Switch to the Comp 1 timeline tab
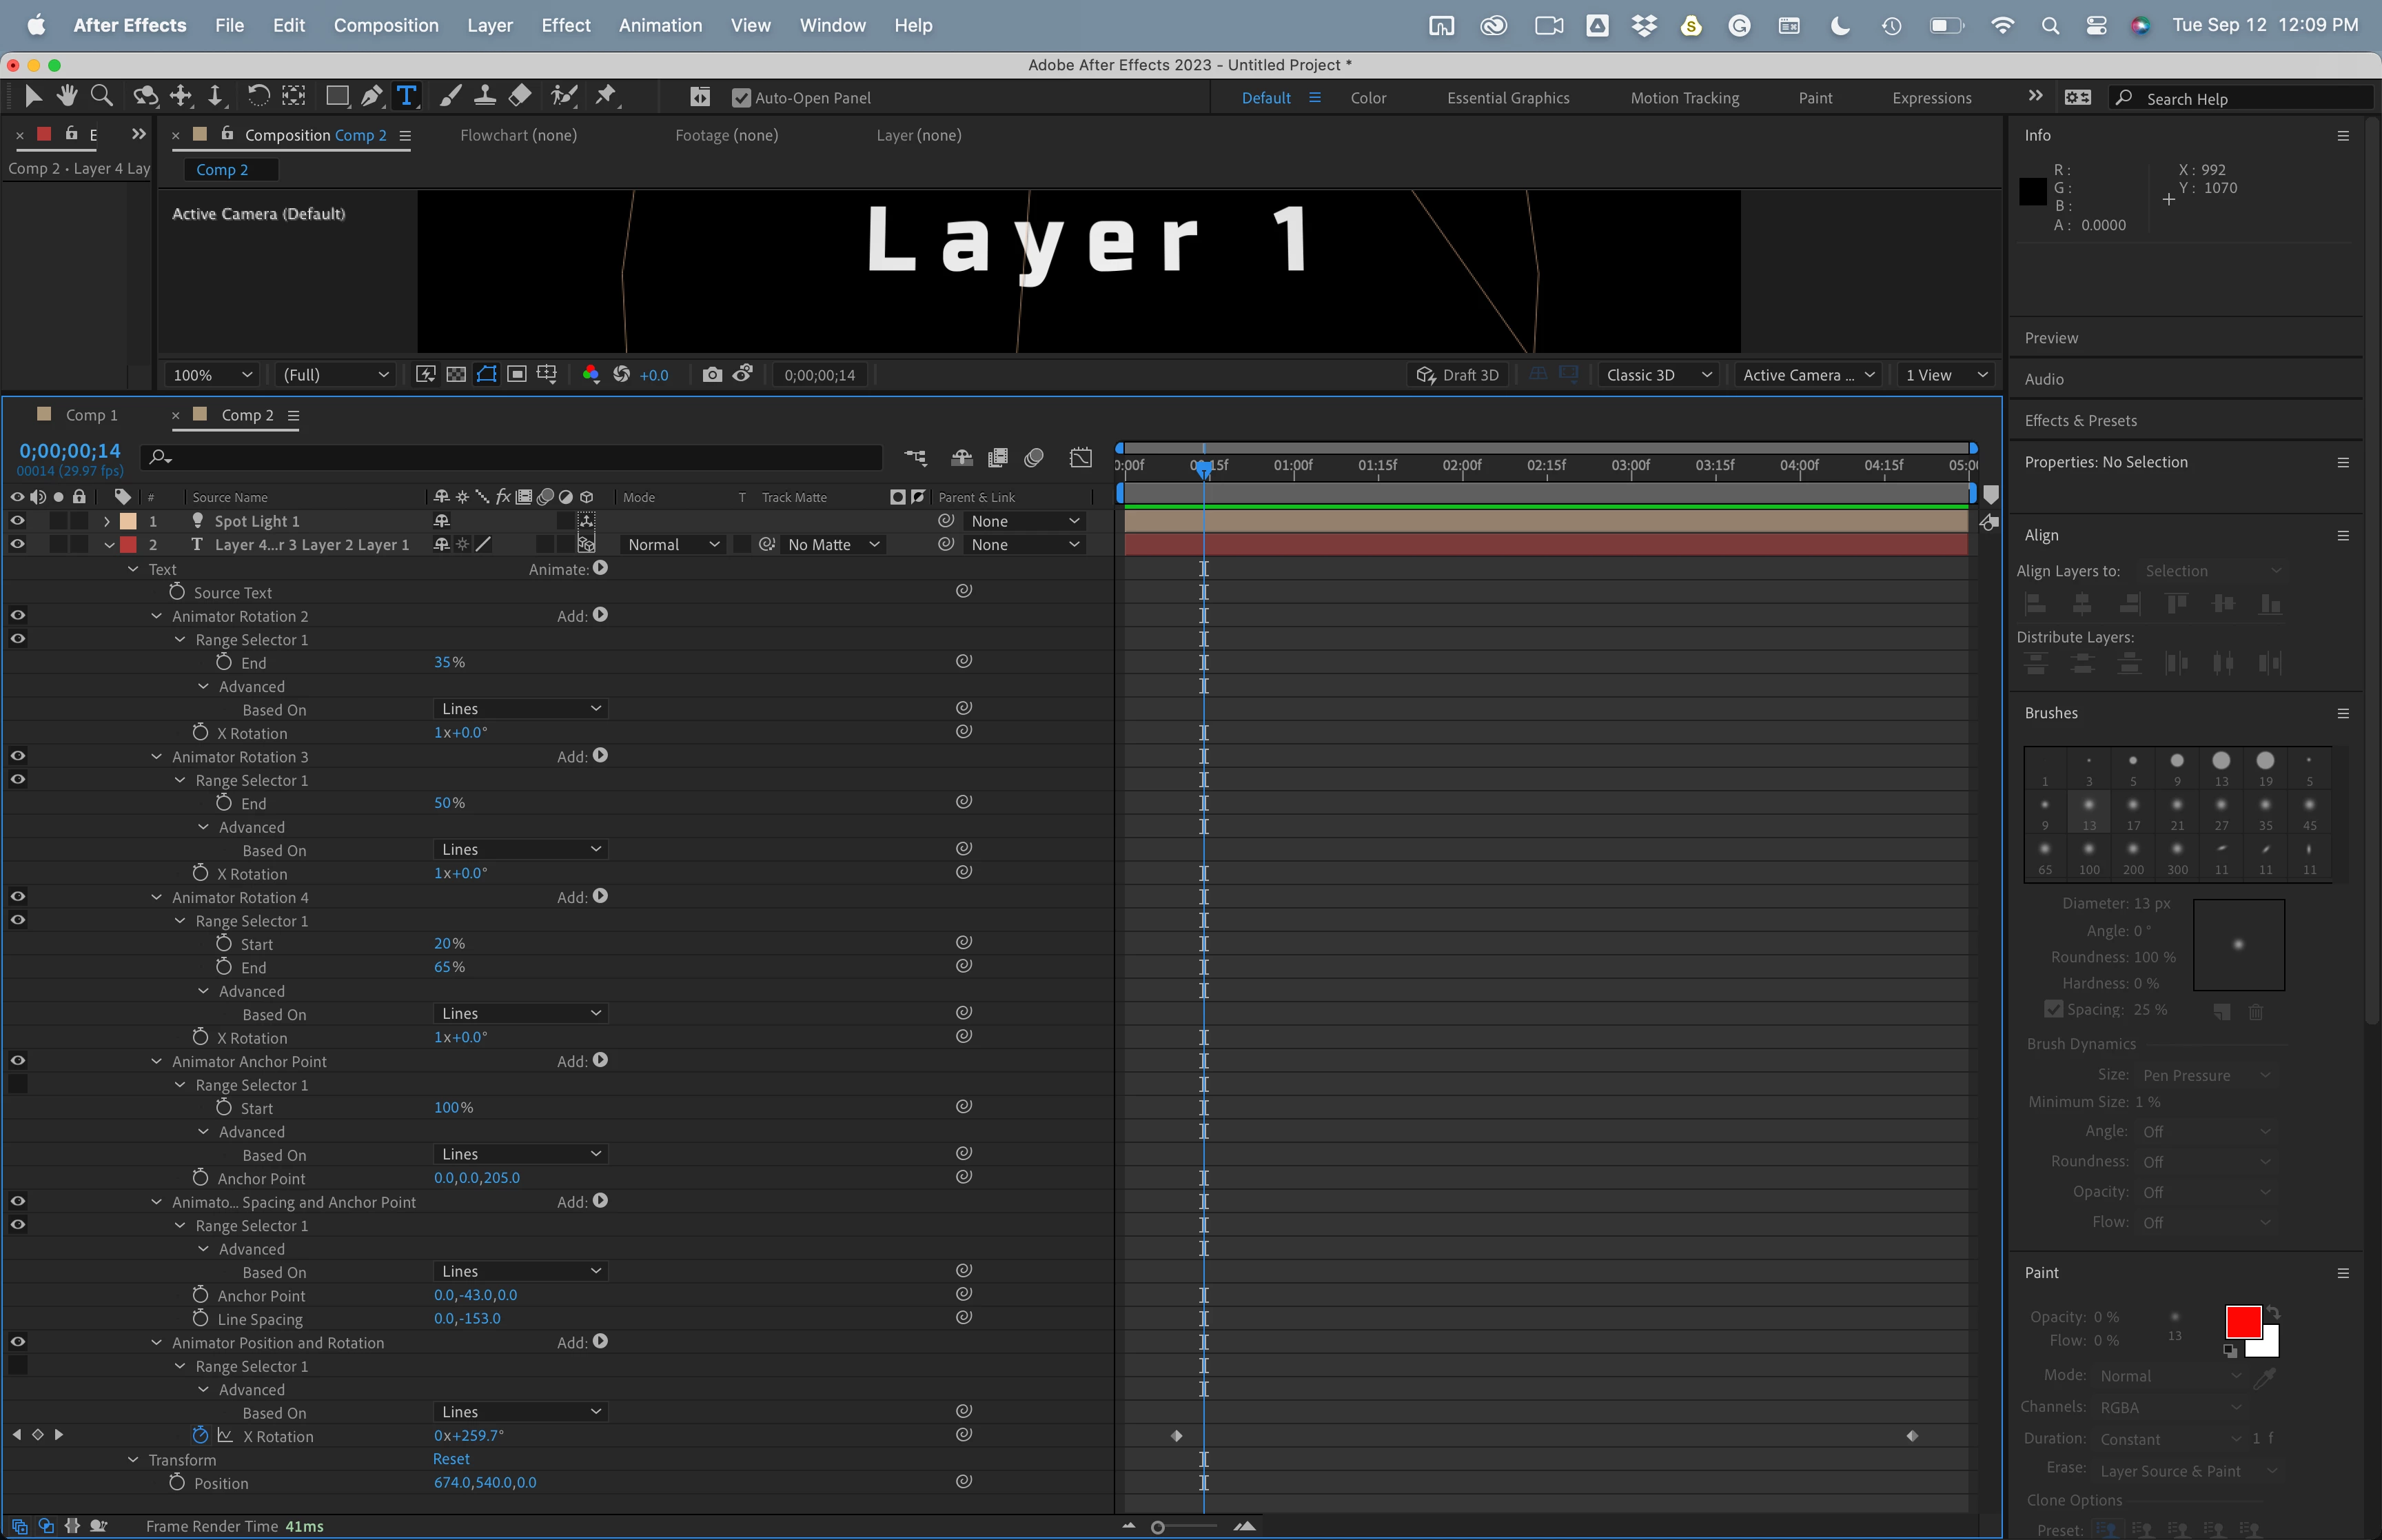2382x1540 pixels. 91,415
